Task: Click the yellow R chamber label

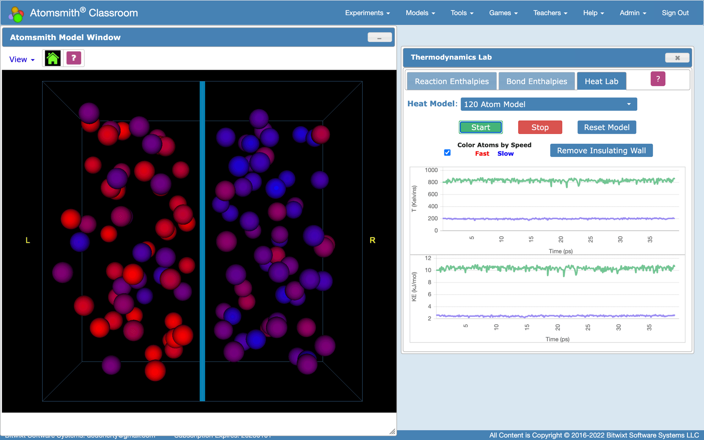Action: point(372,240)
